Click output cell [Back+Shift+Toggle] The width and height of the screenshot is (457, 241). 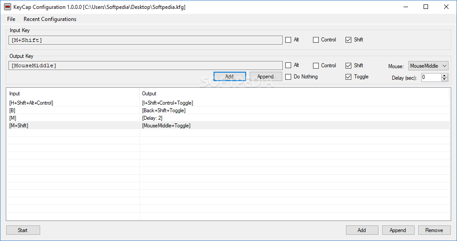tap(164, 110)
